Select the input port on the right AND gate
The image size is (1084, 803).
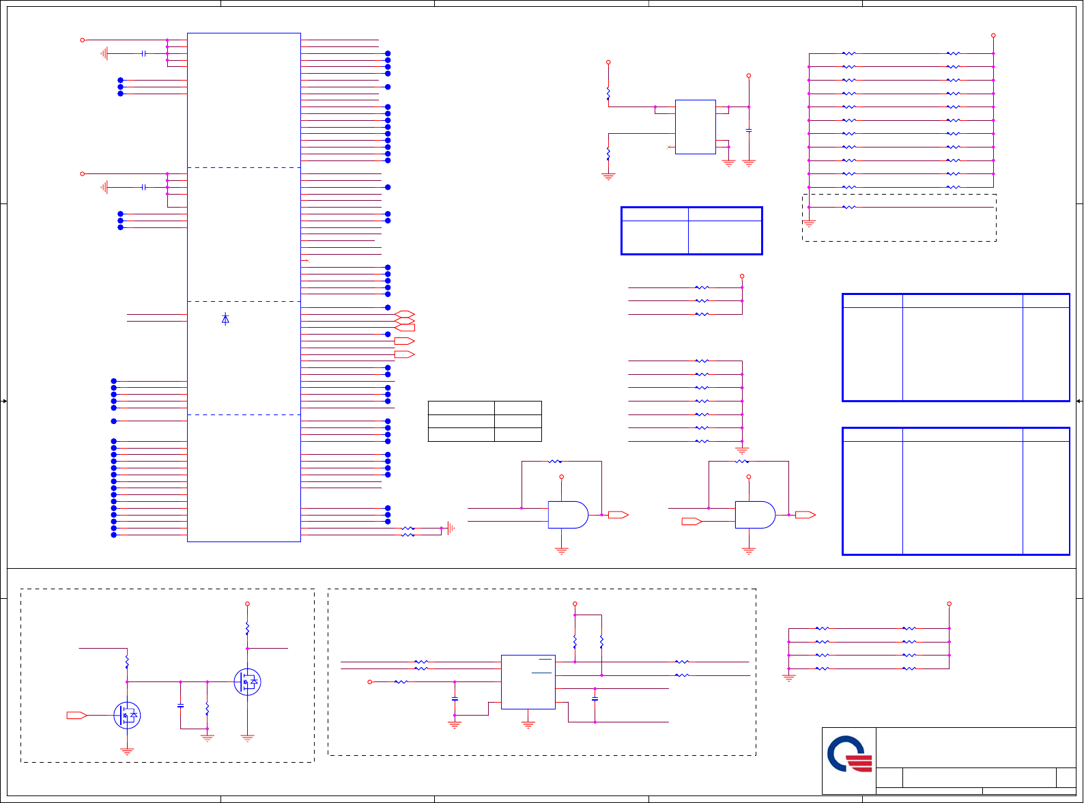pos(691,522)
